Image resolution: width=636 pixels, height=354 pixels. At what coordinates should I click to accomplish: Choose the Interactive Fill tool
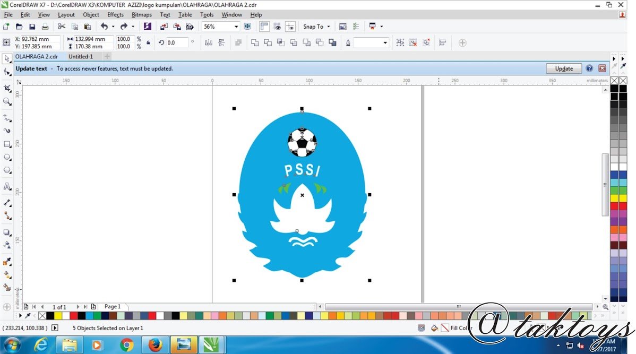point(7,274)
